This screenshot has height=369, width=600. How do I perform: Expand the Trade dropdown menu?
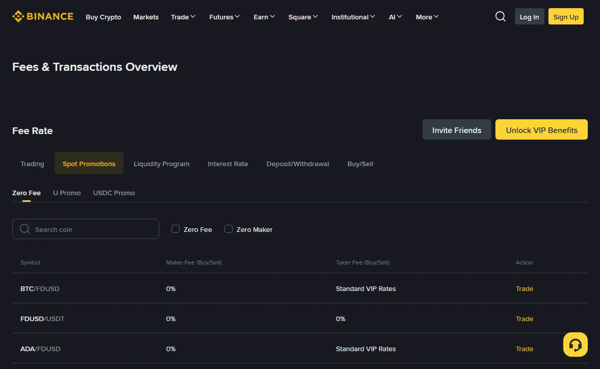183,17
